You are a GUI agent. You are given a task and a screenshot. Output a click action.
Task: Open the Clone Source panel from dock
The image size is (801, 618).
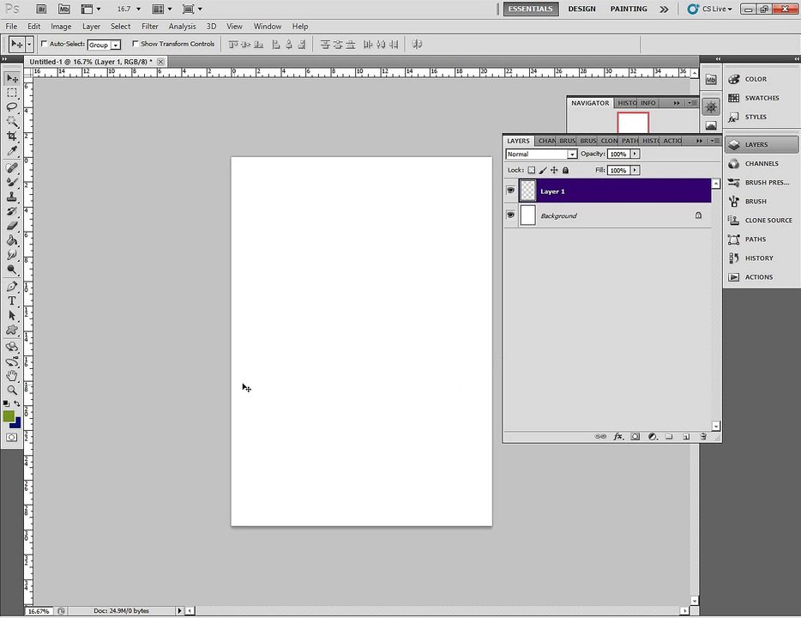click(x=762, y=221)
